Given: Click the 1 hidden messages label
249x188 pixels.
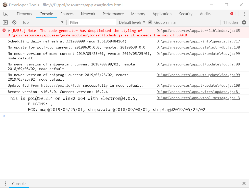Looking at the screenshot, I should coord(230,22).
